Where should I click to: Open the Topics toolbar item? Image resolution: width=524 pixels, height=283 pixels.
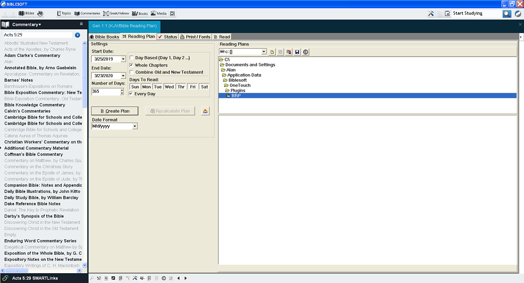coord(64,13)
